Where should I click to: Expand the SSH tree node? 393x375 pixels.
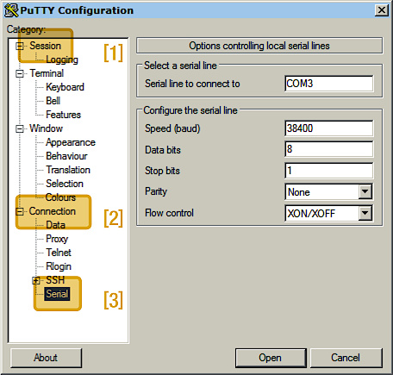(x=36, y=280)
